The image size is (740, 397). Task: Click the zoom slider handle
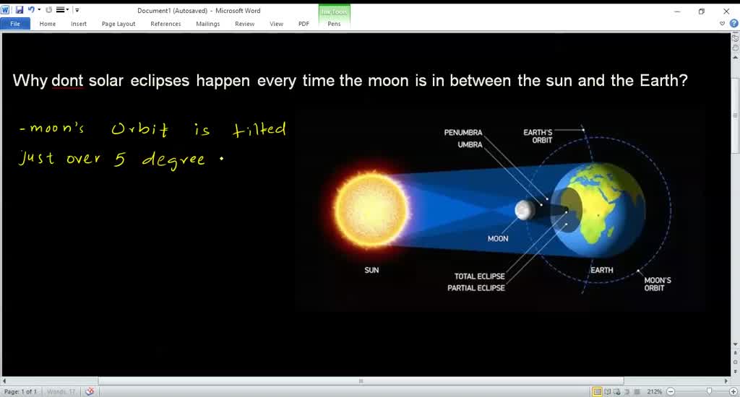(709, 391)
